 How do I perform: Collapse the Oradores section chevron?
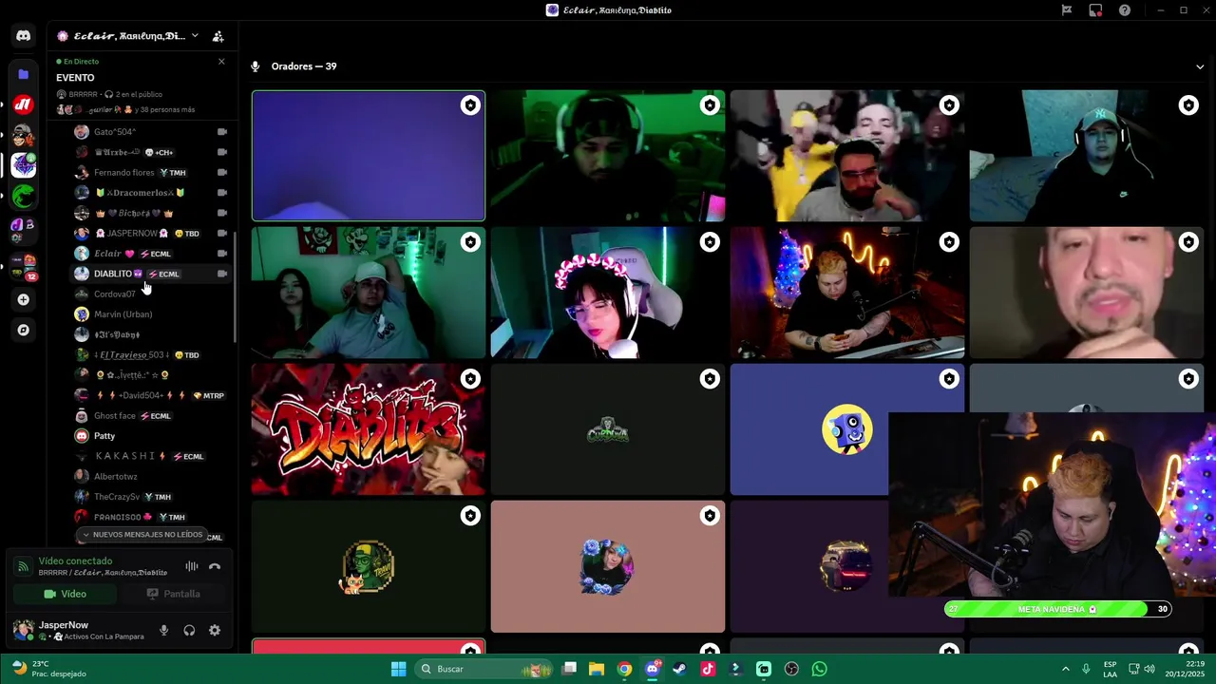1200,66
